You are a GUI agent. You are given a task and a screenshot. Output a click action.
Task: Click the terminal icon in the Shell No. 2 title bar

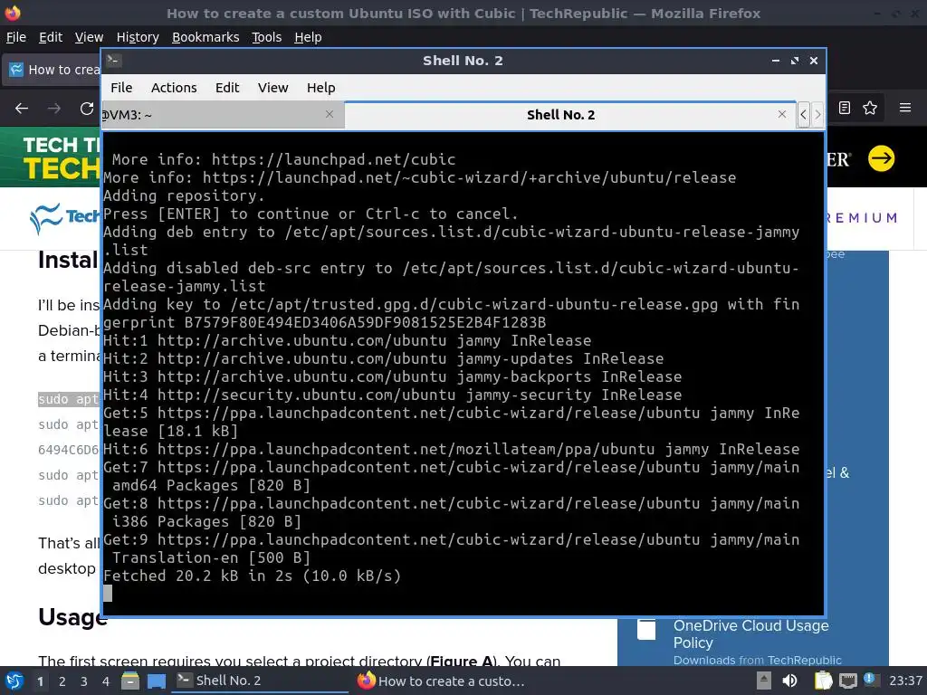113,61
